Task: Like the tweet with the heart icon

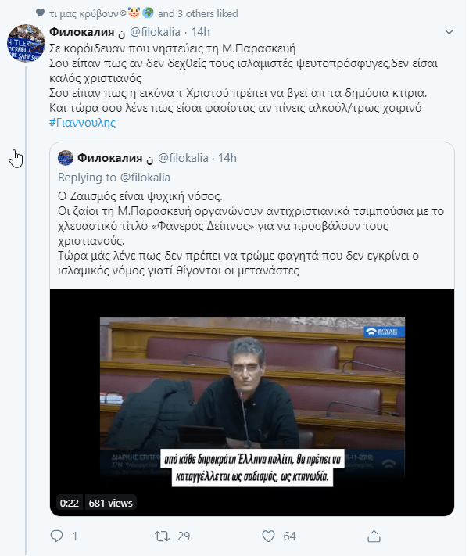Action: click(268, 536)
